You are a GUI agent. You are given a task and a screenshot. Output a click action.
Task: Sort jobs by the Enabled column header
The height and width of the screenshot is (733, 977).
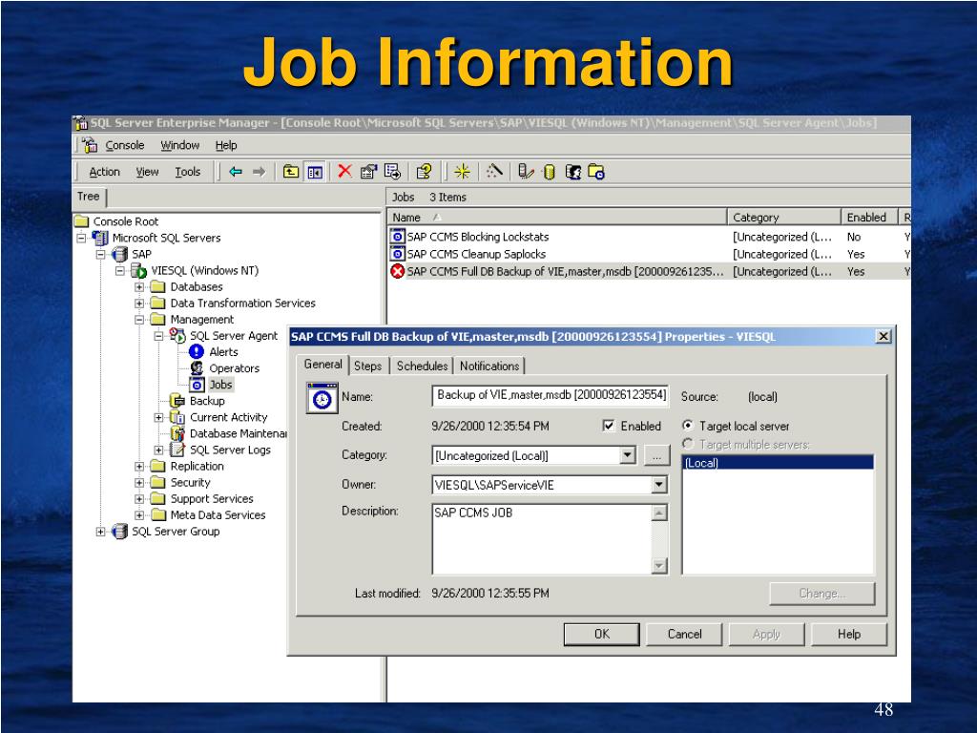tap(868, 217)
